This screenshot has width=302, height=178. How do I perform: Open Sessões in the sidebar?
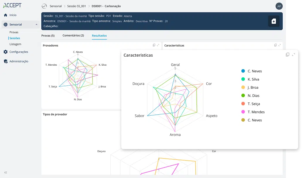15,38
